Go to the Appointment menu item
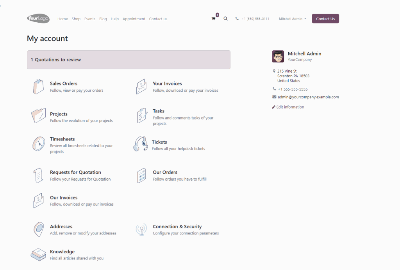Screen dimensions: 400x270 [134, 19]
